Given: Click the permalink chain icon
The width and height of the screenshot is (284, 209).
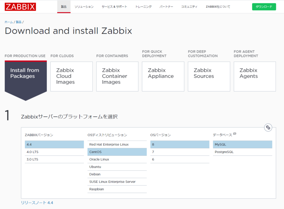Looking at the screenshot, I should pos(268,127).
